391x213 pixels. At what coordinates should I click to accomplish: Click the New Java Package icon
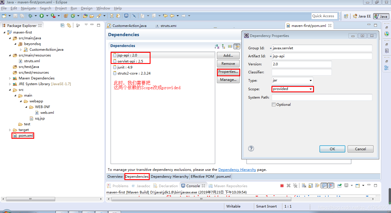pyautogui.click(x=66, y=16)
